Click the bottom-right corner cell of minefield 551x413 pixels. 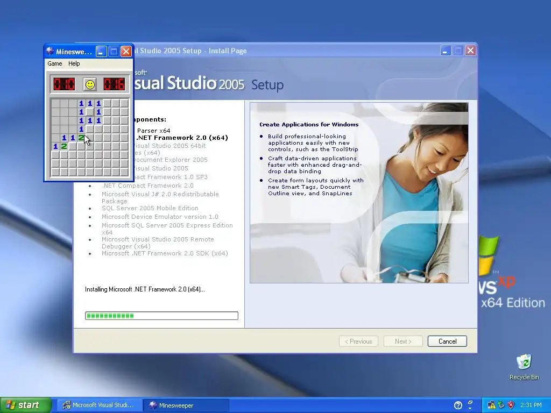pos(124,172)
